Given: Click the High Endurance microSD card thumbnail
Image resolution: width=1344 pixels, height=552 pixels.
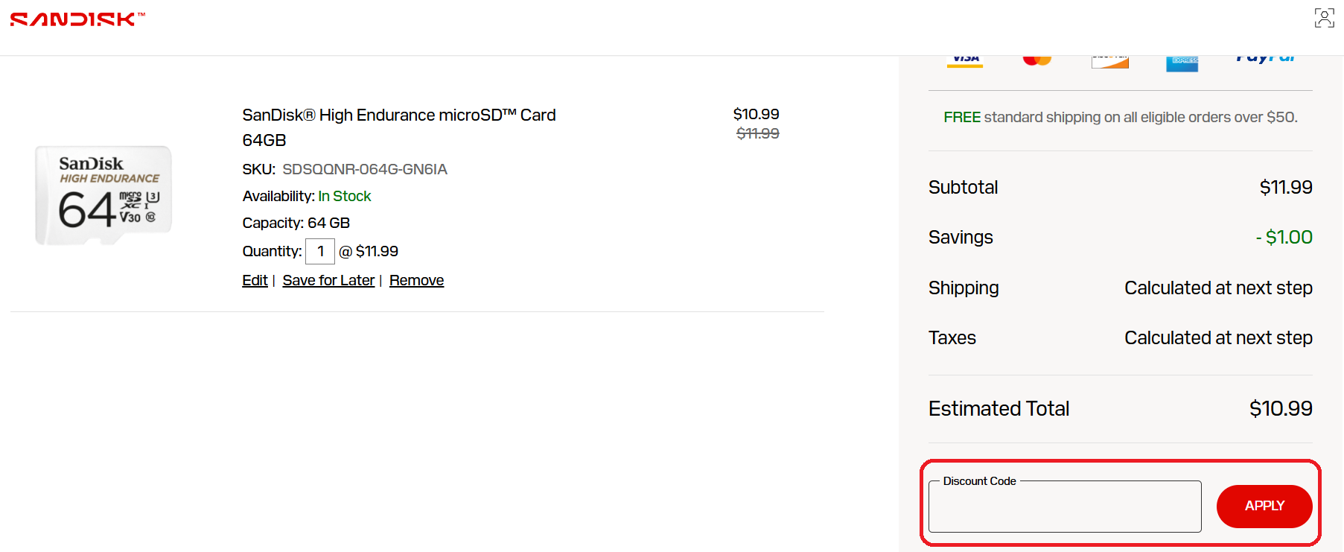Looking at the screenshot, I should [103, 194].
